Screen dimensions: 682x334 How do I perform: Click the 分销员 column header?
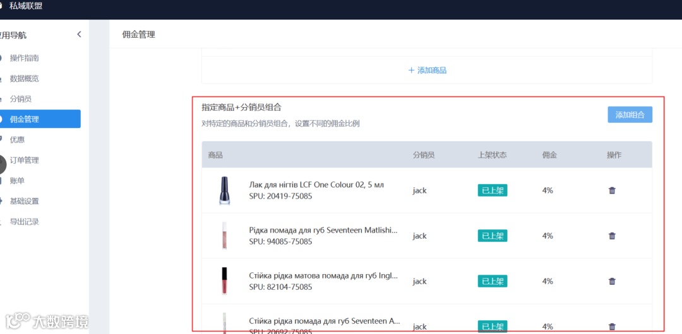pos(424,155)
